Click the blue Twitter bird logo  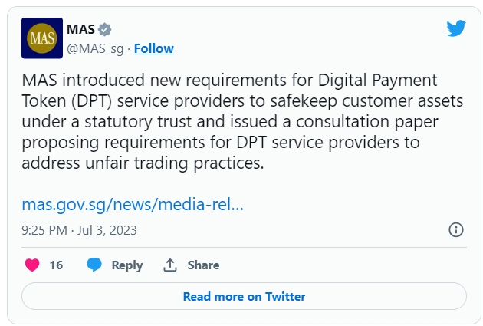pyautogui.click(x=456, y=30)
